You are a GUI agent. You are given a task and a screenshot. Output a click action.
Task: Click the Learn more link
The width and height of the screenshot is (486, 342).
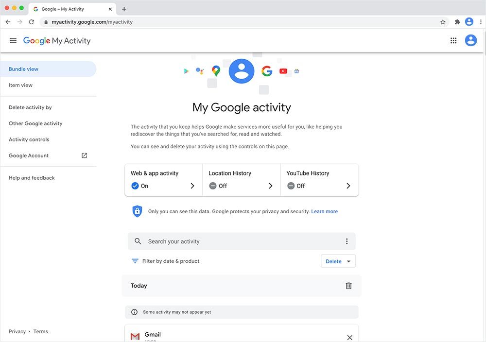coord(324,211)
